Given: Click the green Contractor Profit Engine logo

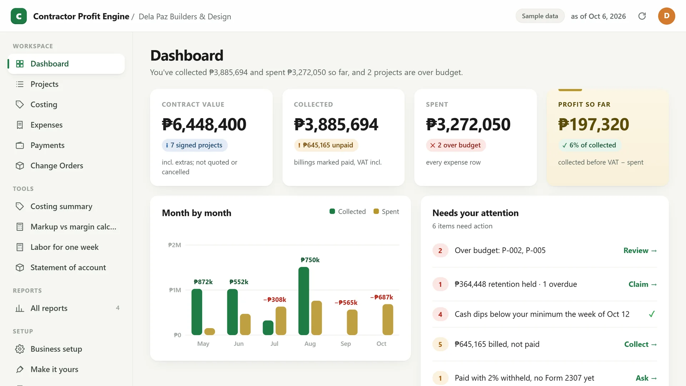Looking at the screenshot, I should (x=19, y=16).
